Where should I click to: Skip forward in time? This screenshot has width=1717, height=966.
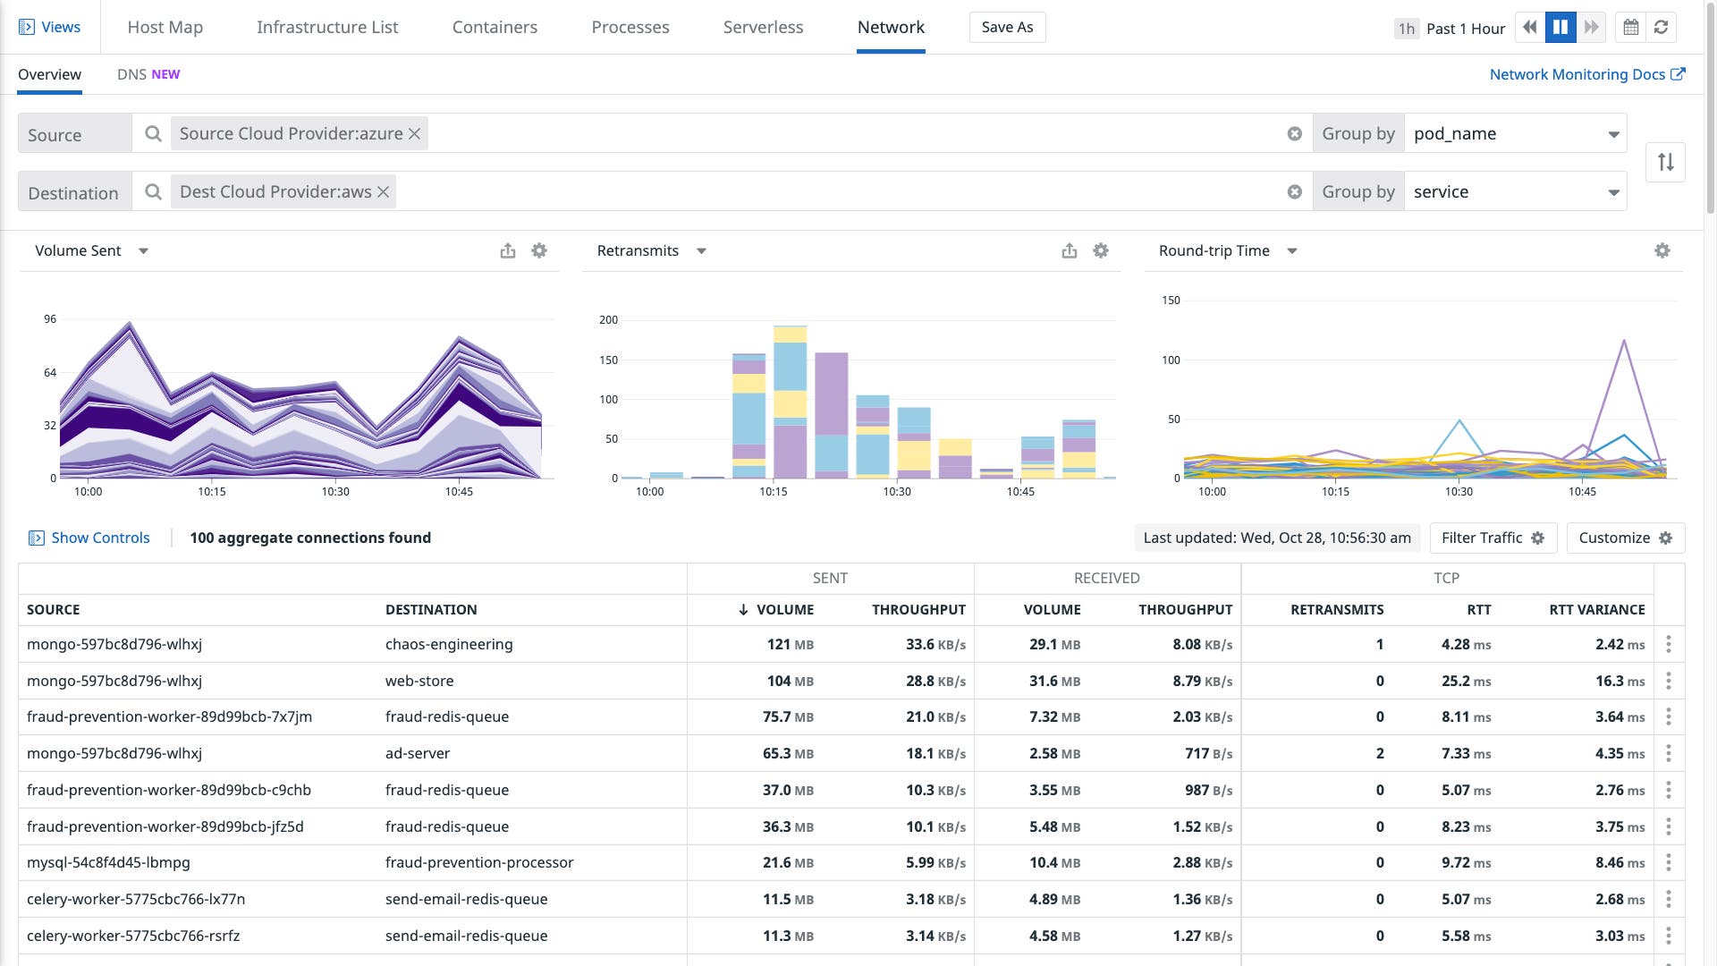(x=1591, y=27)
